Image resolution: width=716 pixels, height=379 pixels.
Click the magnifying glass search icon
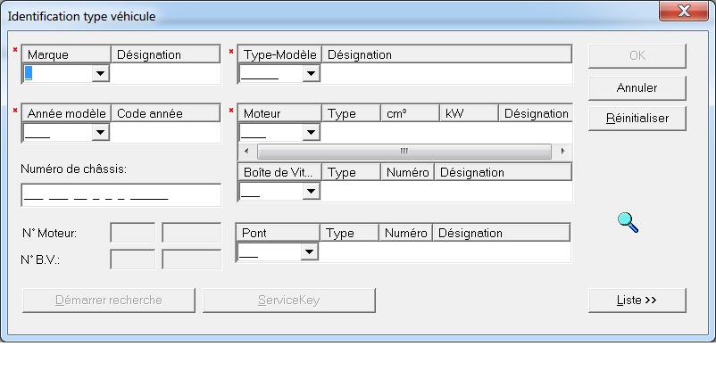pyautogui.click(x=629, y=222)
